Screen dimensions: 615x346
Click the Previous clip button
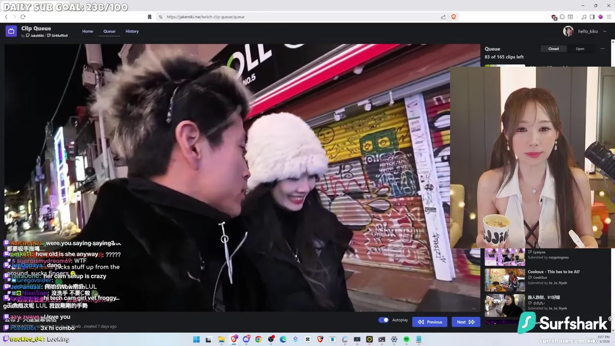pos(430,322)
